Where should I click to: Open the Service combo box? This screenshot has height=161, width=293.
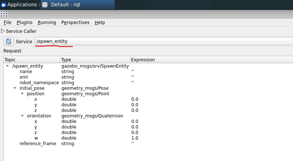tap(164, 41)
